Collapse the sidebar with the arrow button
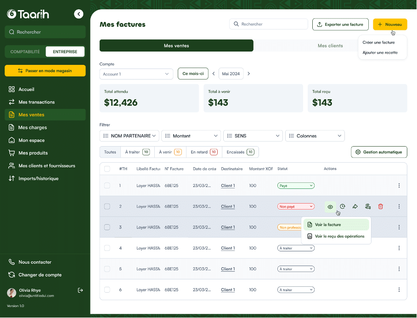The image size is (417, 318). pyautogui.click(x=79, y=14)
